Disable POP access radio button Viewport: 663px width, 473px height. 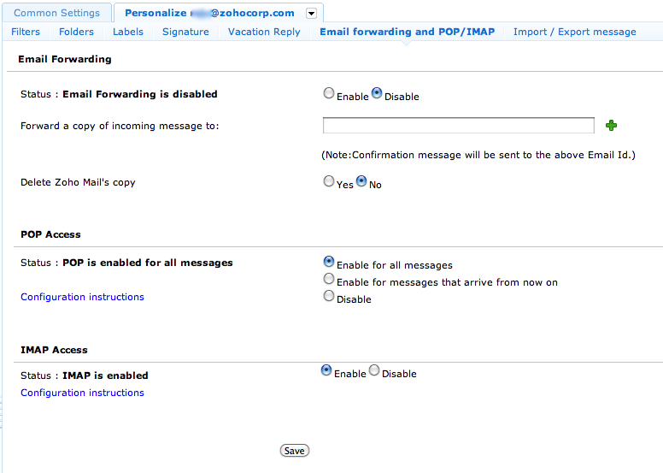pyautogui.click(x=329, y=297)
